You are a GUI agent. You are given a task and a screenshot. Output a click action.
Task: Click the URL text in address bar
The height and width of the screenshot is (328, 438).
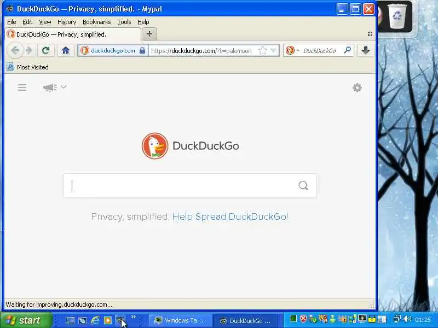pos(201,51)
